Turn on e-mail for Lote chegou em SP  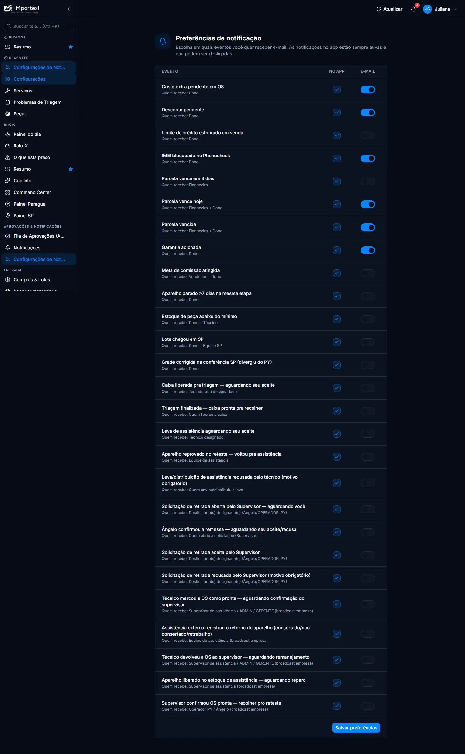(x=368, y=342)
